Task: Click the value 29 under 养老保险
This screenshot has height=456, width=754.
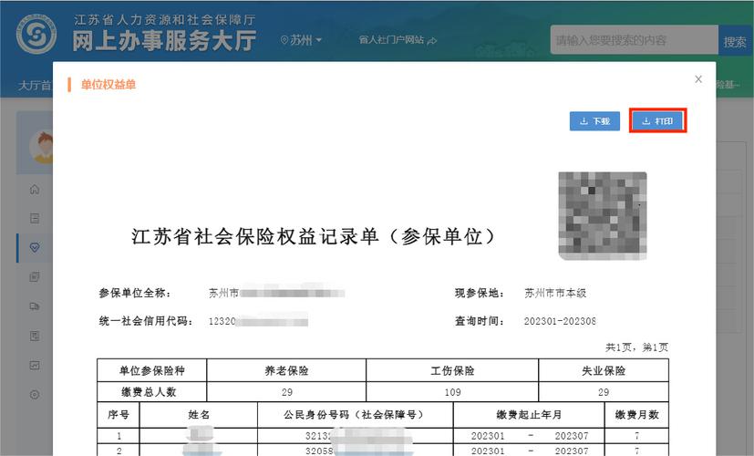Action: [286, 392]
